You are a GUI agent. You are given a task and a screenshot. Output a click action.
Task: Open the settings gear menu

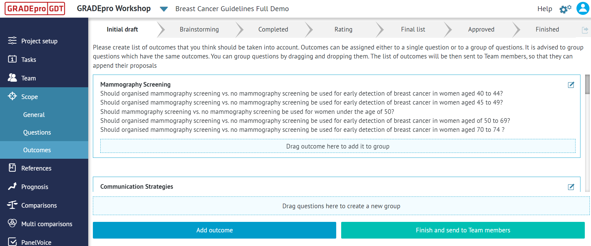click(565, 9)
